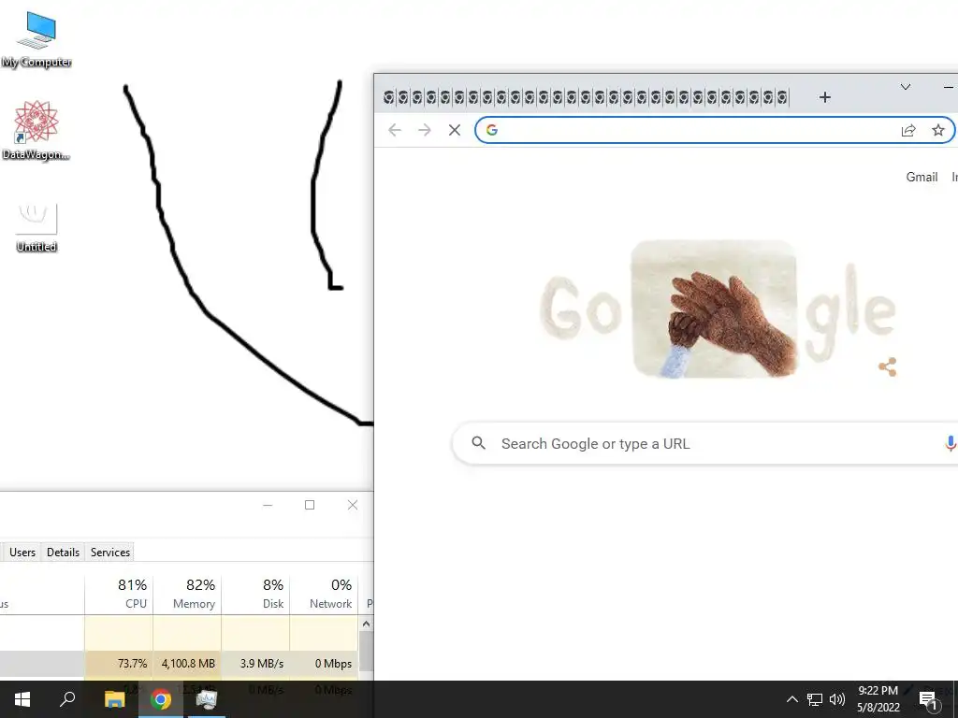This screenshot has width=958, height=718.
Task: Open My Computer desktop icon
Action: pyautogui.click(x=36, y=39)
